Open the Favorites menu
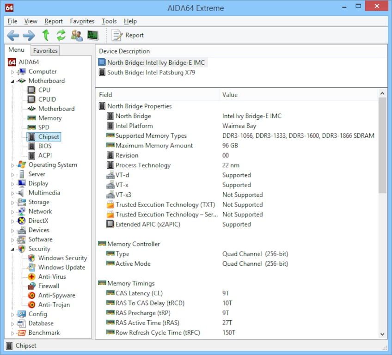 [82, 21]
